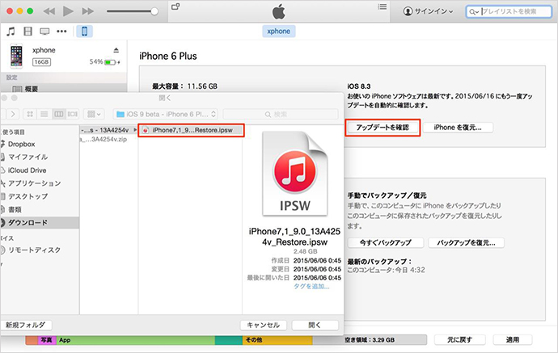Open the iOS 9 beta folder path dropdown
This screenshot has width=558, height=353.
pos(166,114)
